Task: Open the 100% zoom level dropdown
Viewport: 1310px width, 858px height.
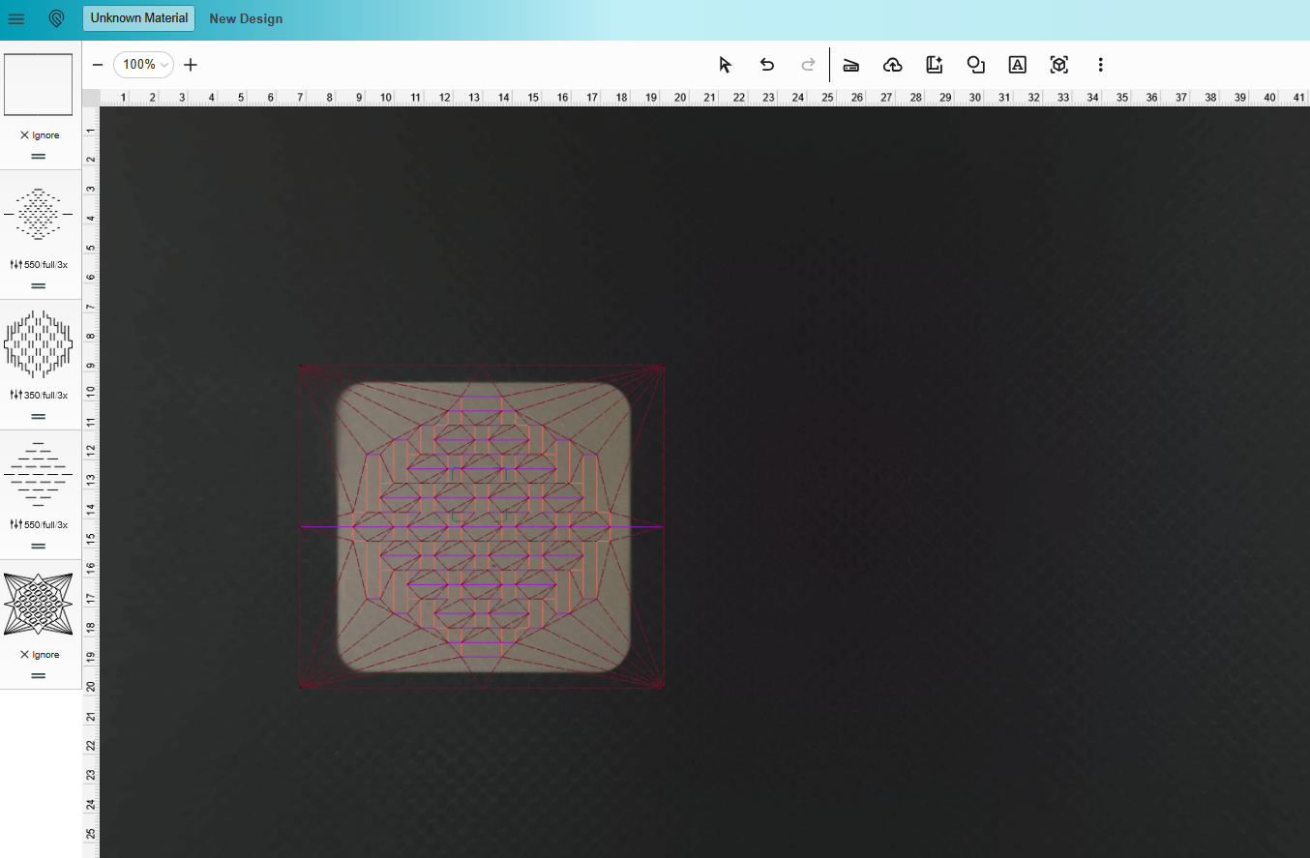Action: 142,65
